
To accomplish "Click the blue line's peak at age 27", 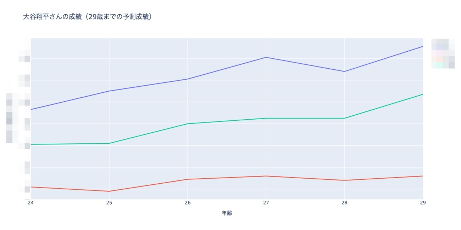I will tap(266, 57).
